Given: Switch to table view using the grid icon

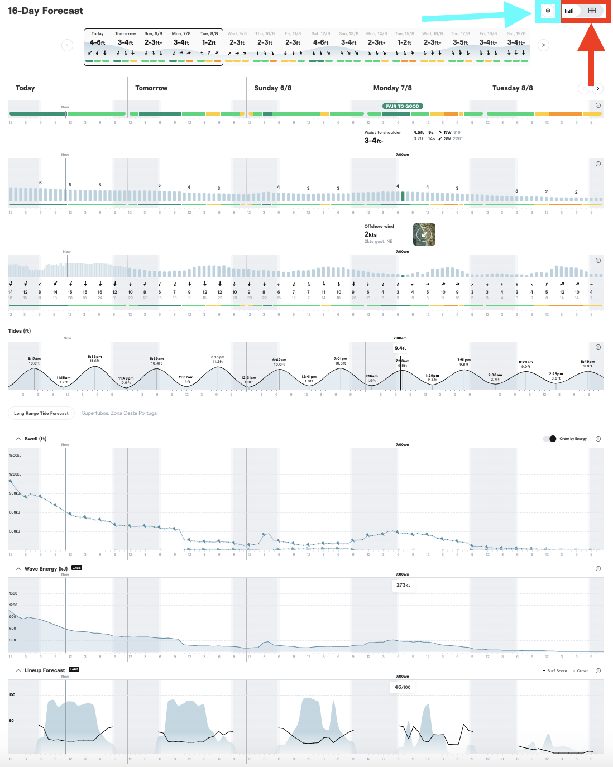Looking at the screenshot, I should (x=592, y=10).
